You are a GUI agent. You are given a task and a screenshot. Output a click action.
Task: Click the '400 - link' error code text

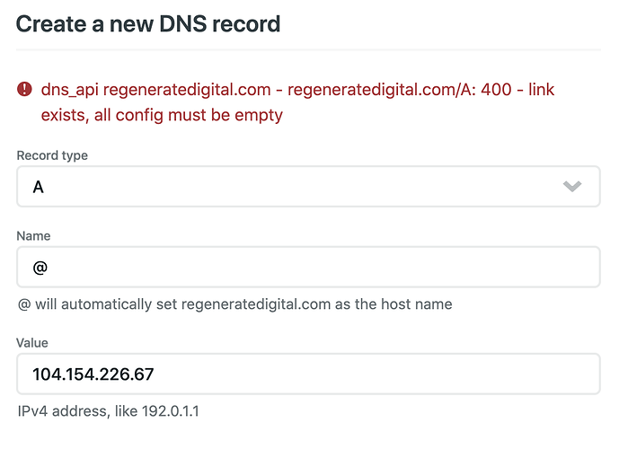[517, 90]
